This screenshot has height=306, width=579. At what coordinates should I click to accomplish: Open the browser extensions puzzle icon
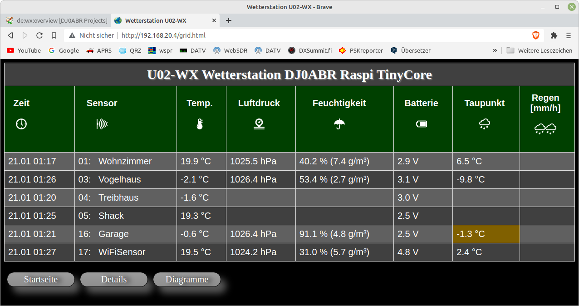(x=554, y=35)
